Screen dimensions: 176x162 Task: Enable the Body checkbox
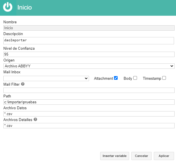(x=135, y=78)
